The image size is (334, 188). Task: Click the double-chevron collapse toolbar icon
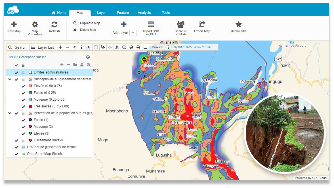coord(75,47)
